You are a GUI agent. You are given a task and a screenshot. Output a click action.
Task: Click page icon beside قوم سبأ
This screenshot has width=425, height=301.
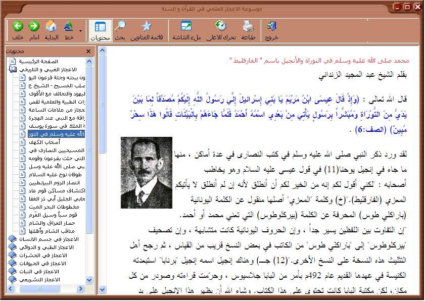(23, 215)
